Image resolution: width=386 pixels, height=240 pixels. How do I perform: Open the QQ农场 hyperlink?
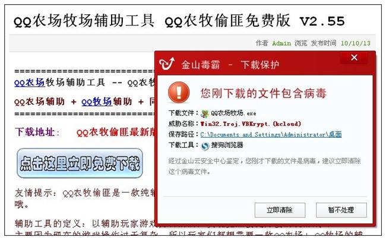tap(30, 83)
